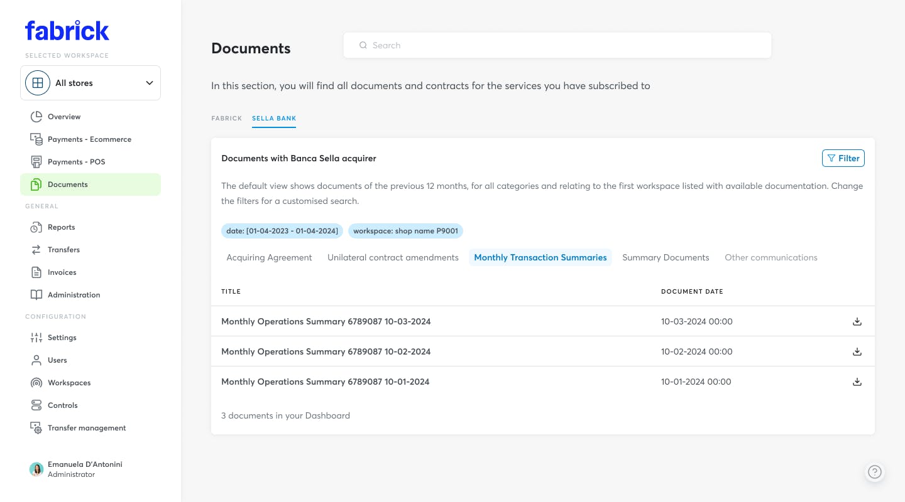Screen dimensions: 905x502
Task: Click Monthly Operations Summary 6789087 10-01-2024 title
Action: (326, 382)
